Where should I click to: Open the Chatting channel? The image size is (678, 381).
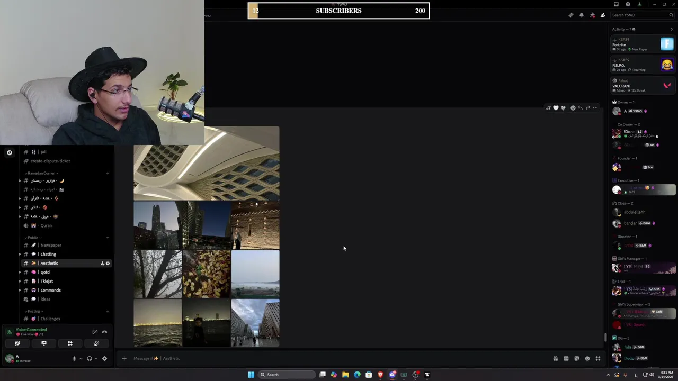click(66, 254)
